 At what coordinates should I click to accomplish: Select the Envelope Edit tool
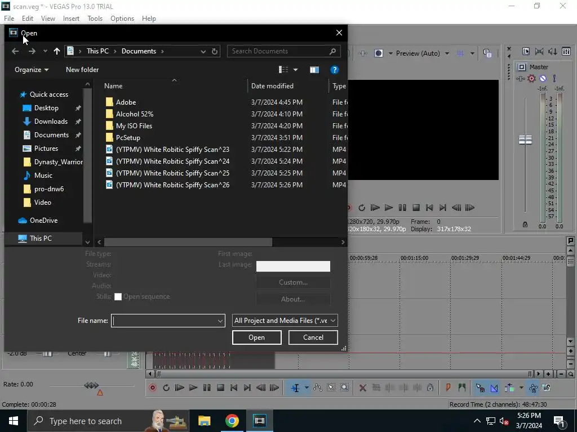click(x=317, y=388)
